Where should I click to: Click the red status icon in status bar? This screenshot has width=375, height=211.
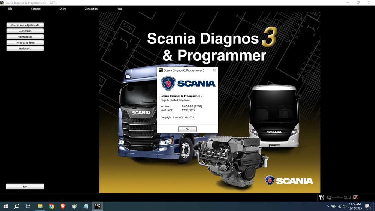pyautogui.click(x=356, y=198)
